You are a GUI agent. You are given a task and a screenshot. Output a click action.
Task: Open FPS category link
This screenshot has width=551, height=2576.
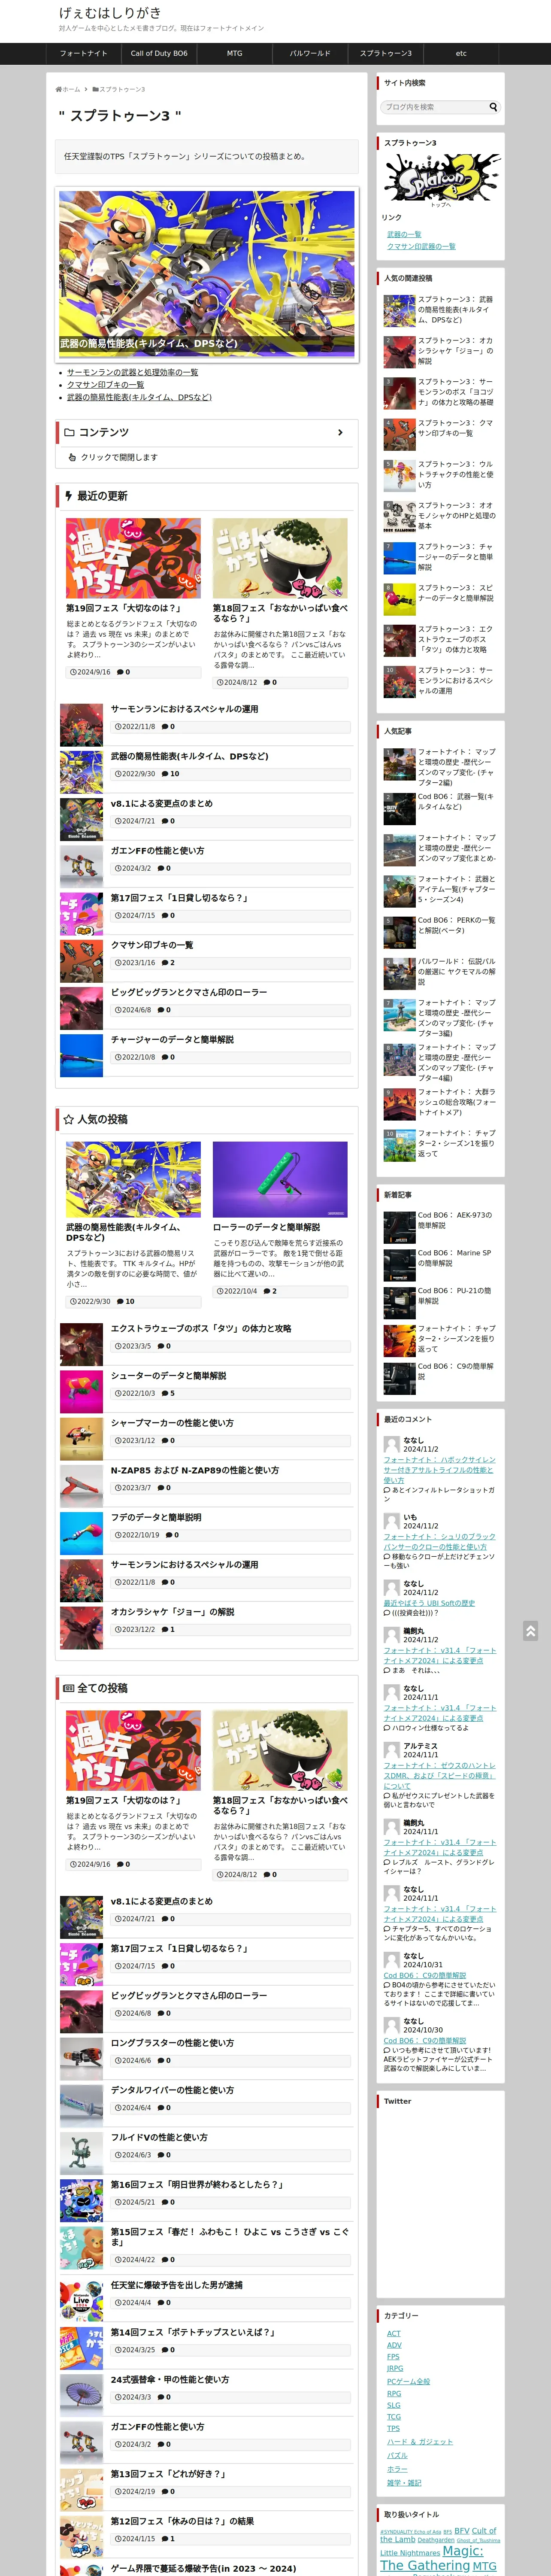pos(393,2357)
